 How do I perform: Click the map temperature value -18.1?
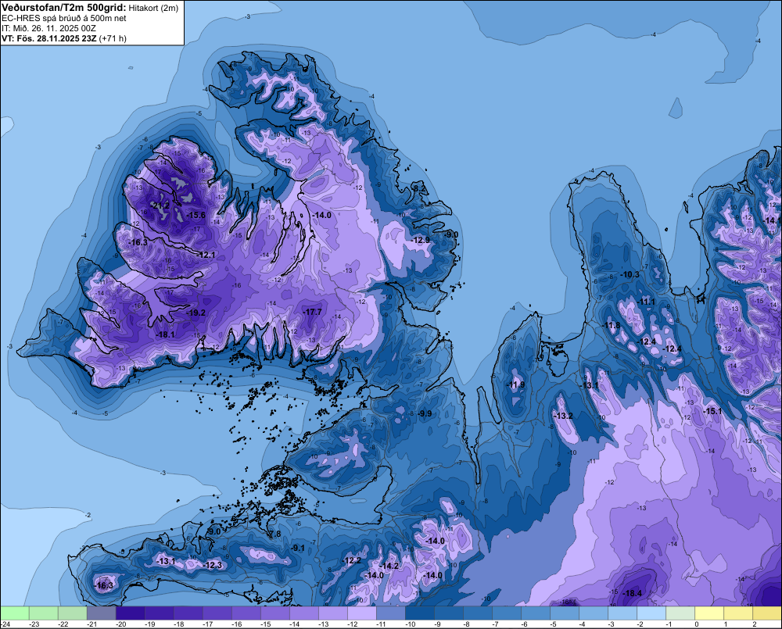pos(165,334)
